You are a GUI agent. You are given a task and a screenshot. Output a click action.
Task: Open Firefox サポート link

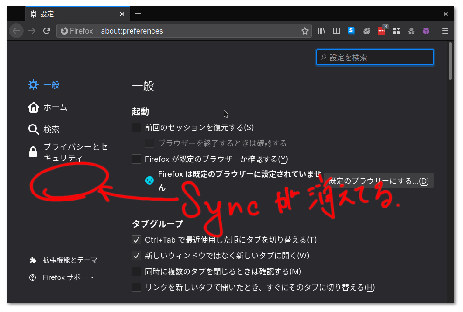62,277
